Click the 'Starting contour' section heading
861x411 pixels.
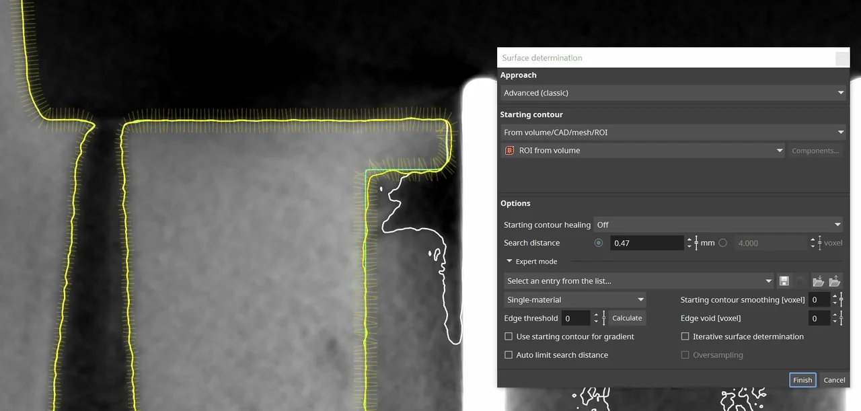point(531,114)
